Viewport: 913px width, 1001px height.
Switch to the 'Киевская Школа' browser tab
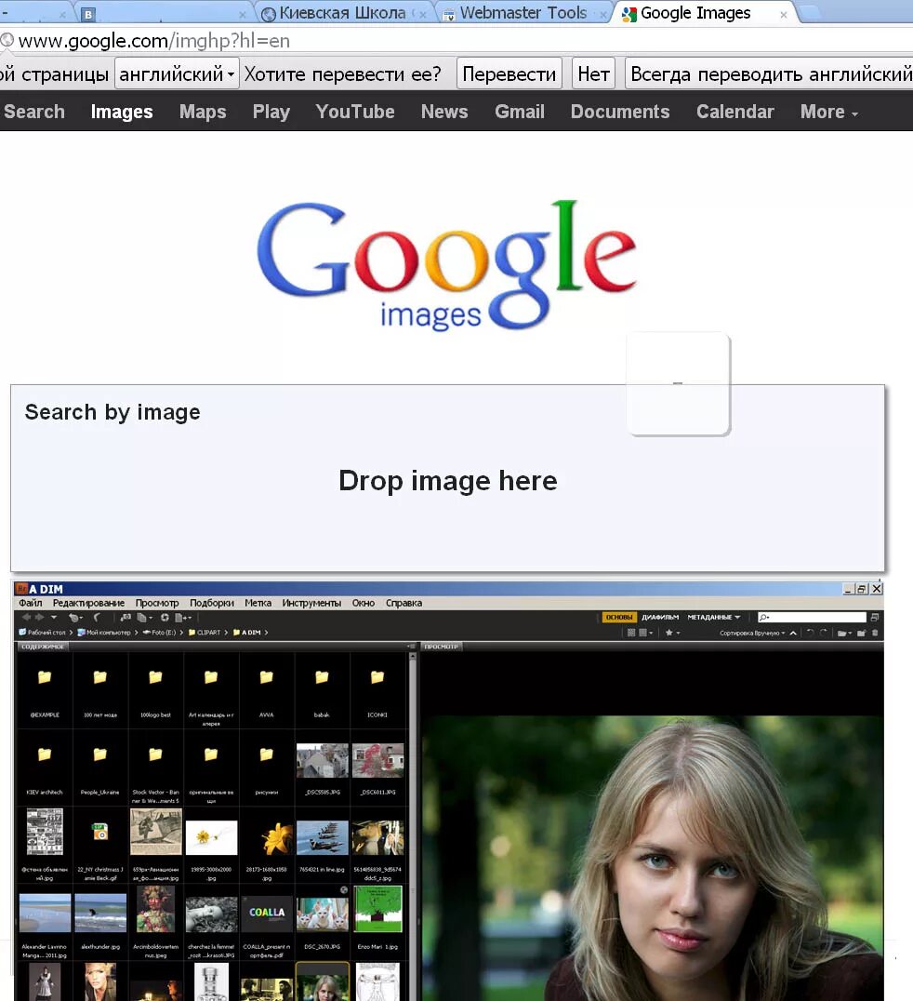coord(342,13)
